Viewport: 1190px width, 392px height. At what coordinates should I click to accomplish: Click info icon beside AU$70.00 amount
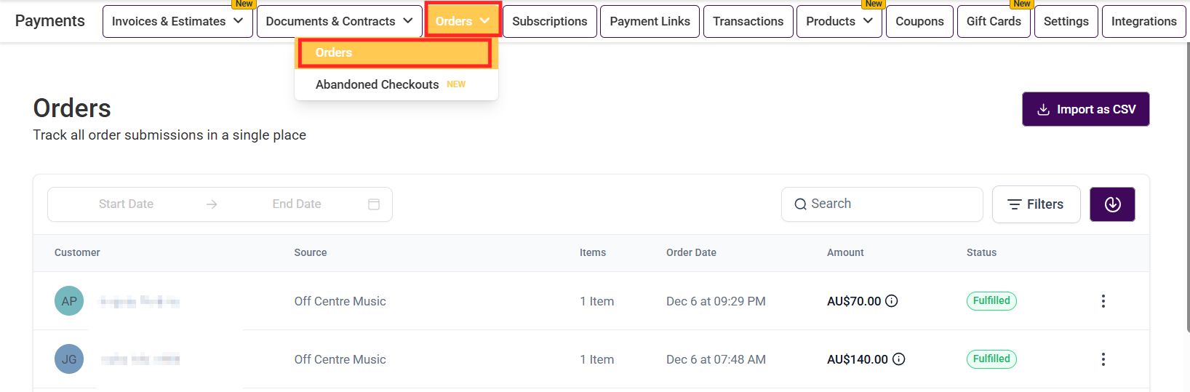(x=892, y=301)
